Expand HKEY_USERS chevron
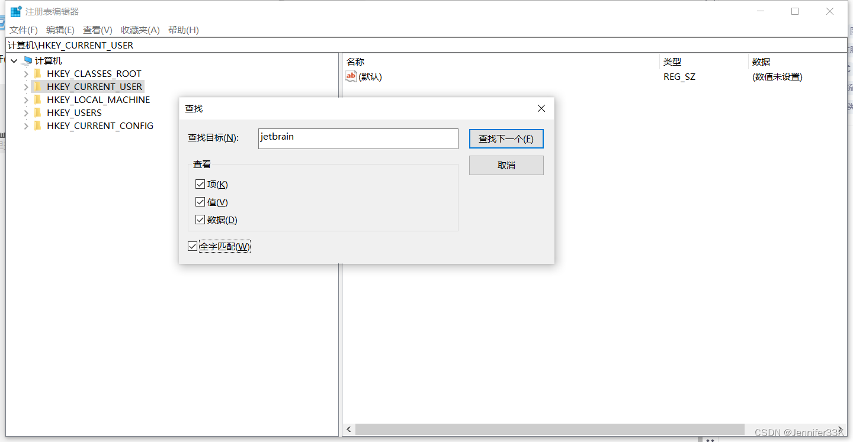853x442 pixels. tap(26, 113)
